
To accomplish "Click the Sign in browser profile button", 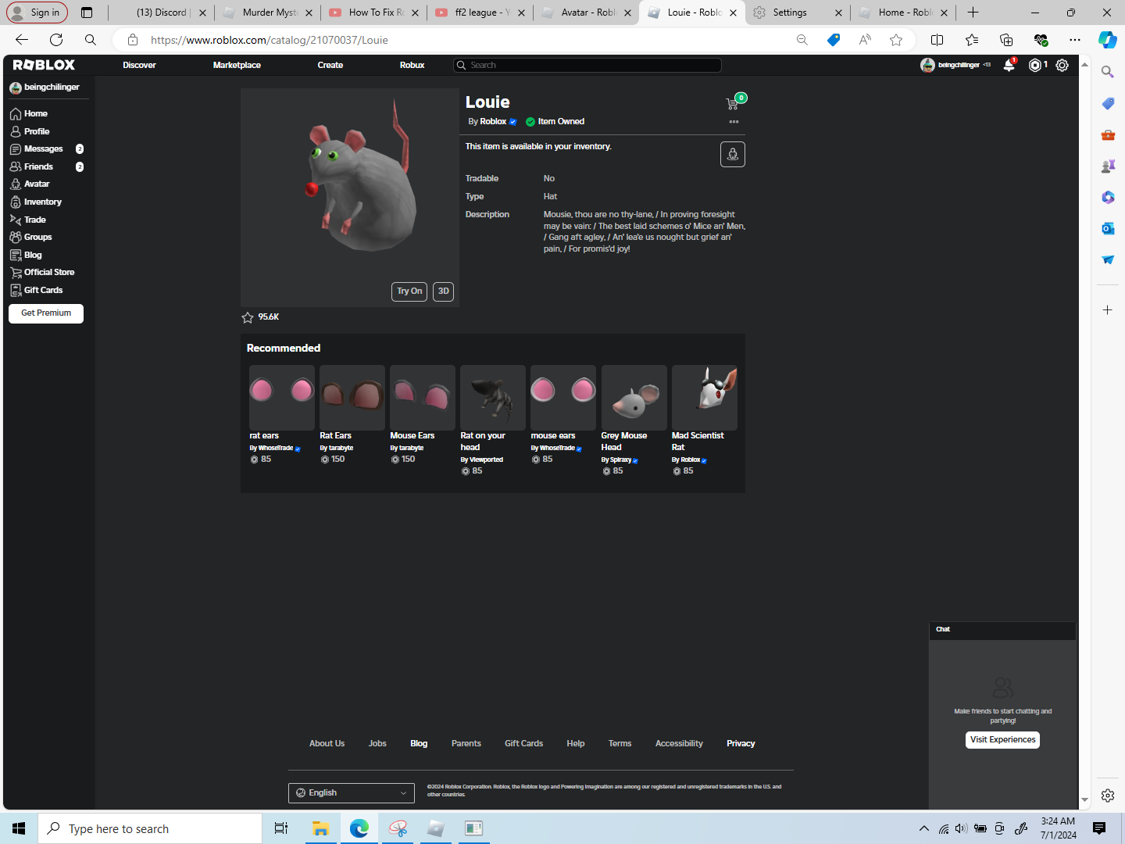I will (x=37, y=13).
